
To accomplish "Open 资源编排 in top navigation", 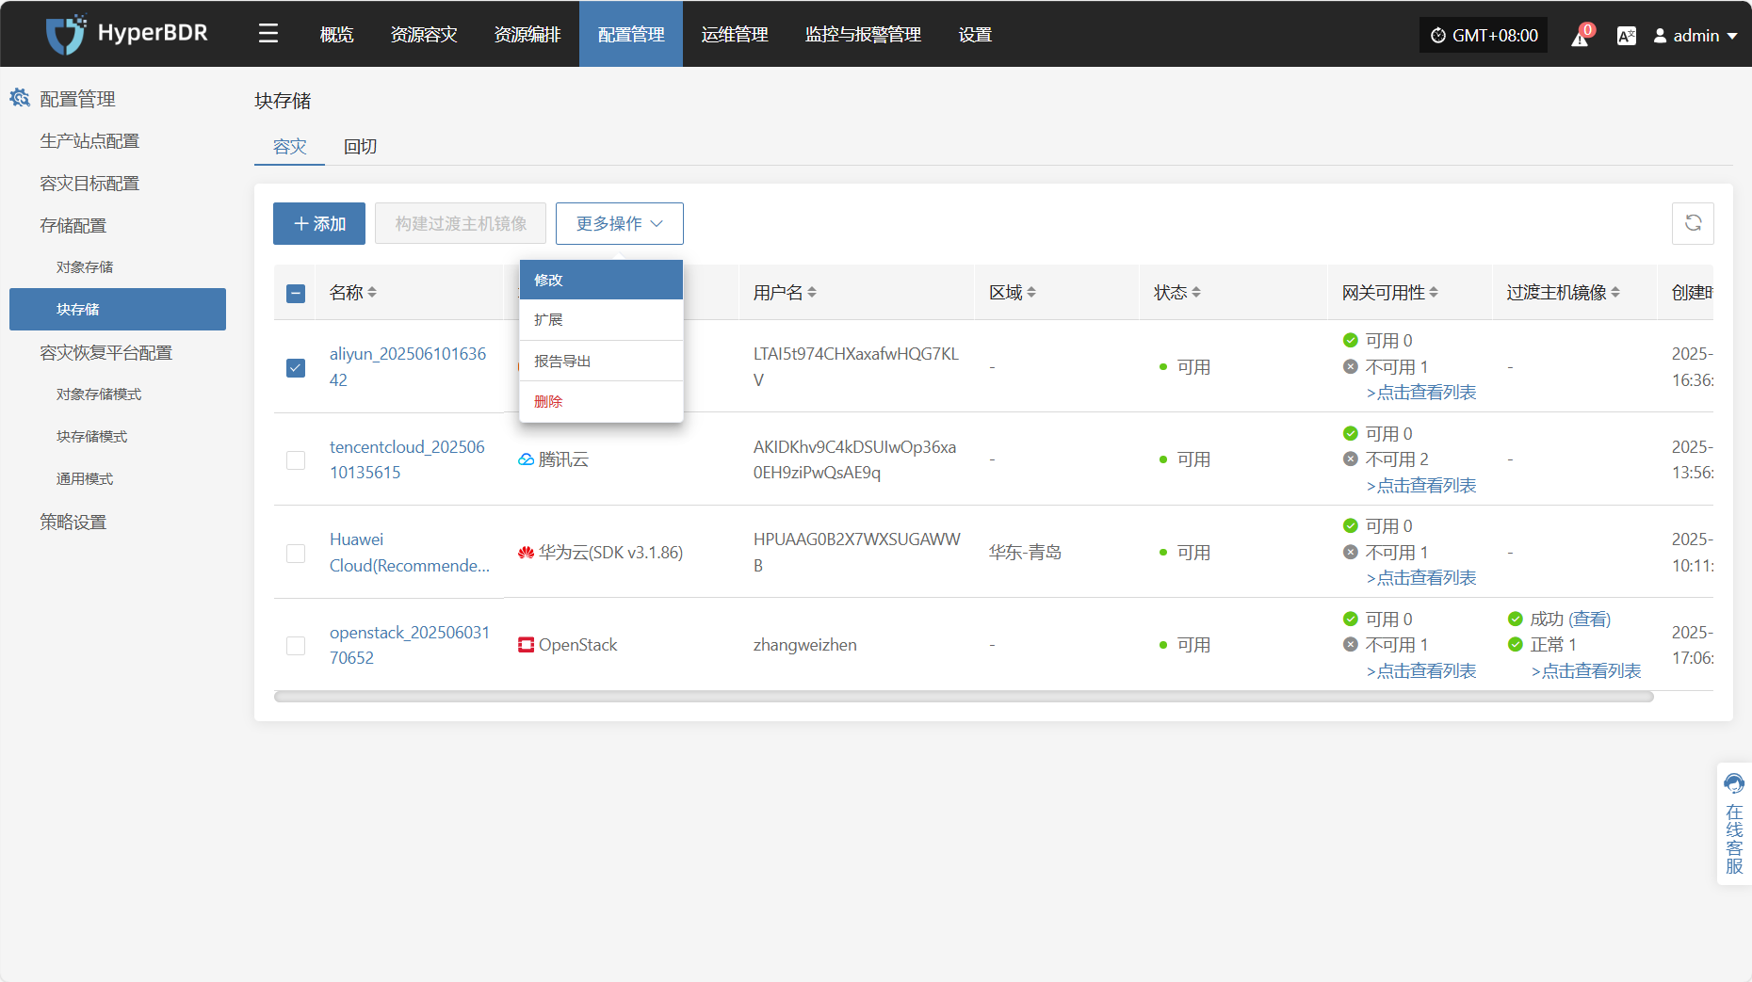I will coord(527,35).
